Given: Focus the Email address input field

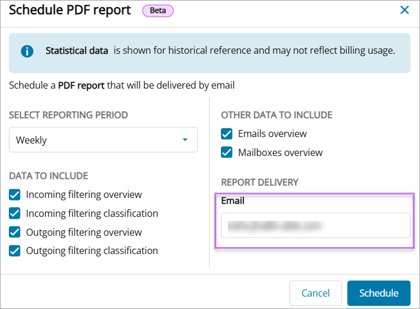Looking at the screenshot, I should click(315, 225).
